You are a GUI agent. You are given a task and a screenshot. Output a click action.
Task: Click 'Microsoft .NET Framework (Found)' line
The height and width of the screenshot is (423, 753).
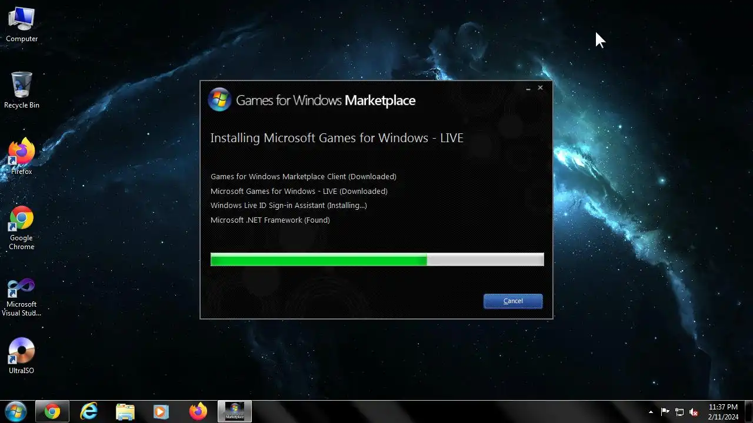pyautogui.click(x=270, y=220)
